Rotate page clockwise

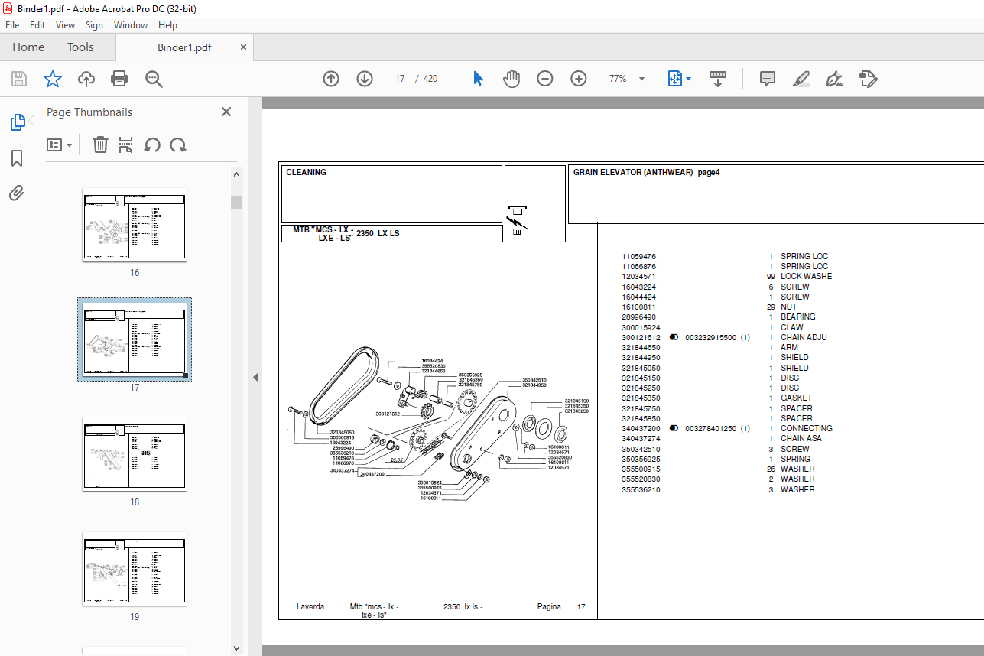pos(178,145)
